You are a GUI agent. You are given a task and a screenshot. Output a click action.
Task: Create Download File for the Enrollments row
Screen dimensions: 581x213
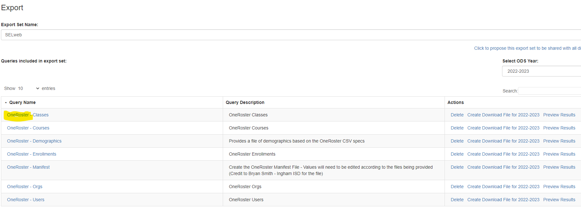[x=503, y=154]
